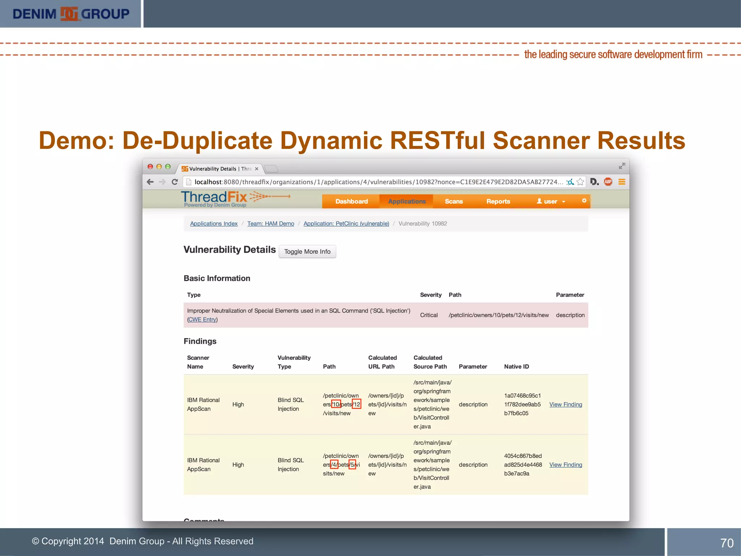The image size is (741, 556).
Task: Select the Vulnerability Details browser tab
Action: (220, 169)
